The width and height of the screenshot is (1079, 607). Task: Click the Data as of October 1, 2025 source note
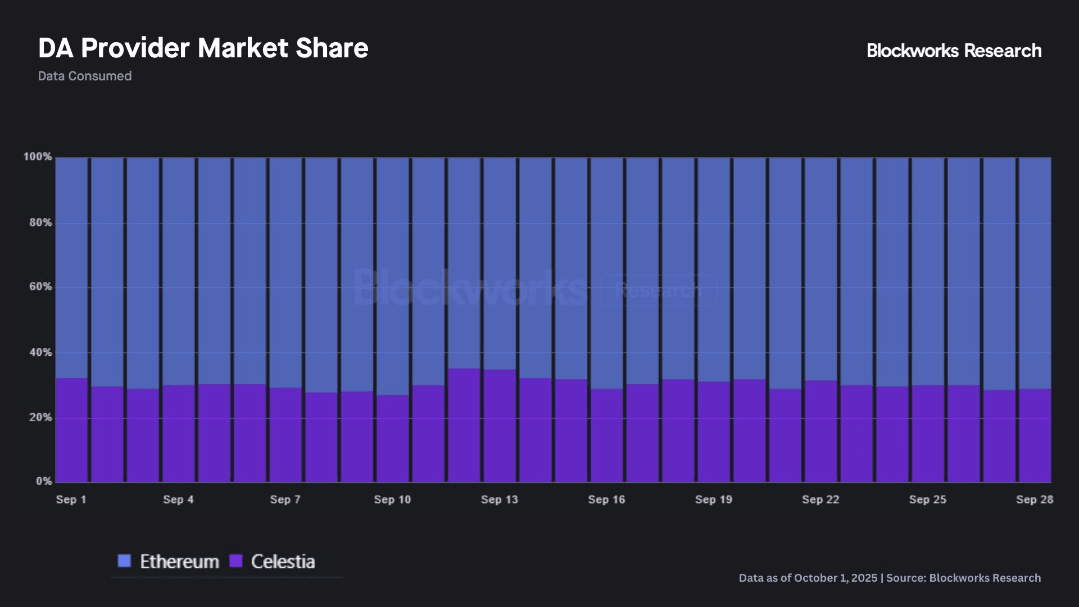(890, 578)
